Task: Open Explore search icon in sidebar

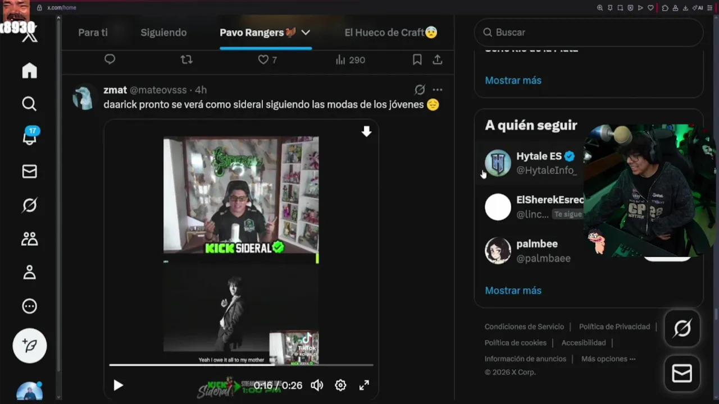Action: [x=29, y=104]
